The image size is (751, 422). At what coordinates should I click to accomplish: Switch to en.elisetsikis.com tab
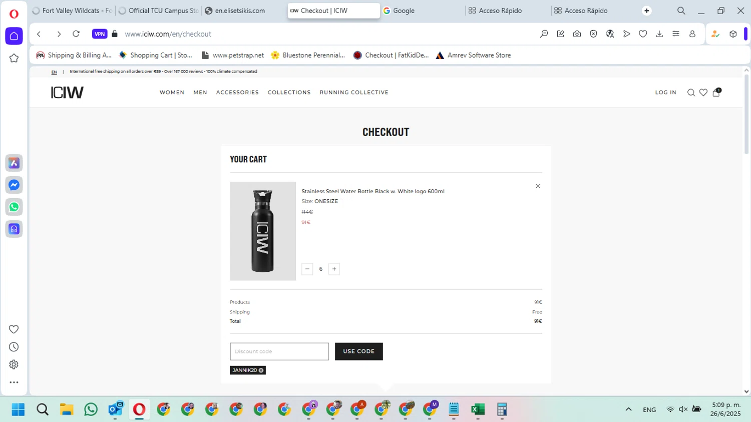(244, 11)
